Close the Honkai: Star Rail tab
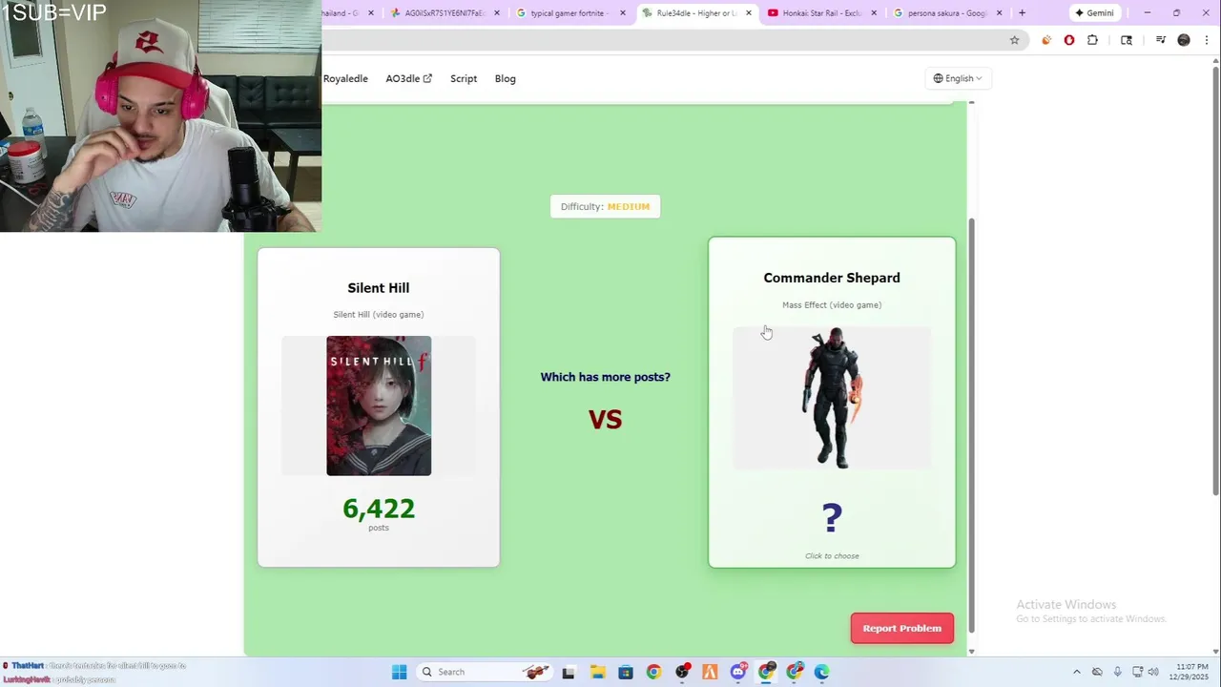This screenshot has width=1221, height=687. 874,12
